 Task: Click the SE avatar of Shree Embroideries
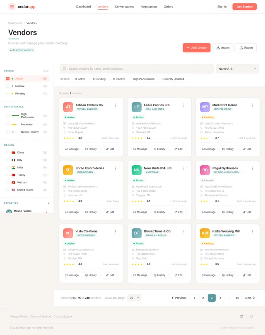(x=68, y=170)
